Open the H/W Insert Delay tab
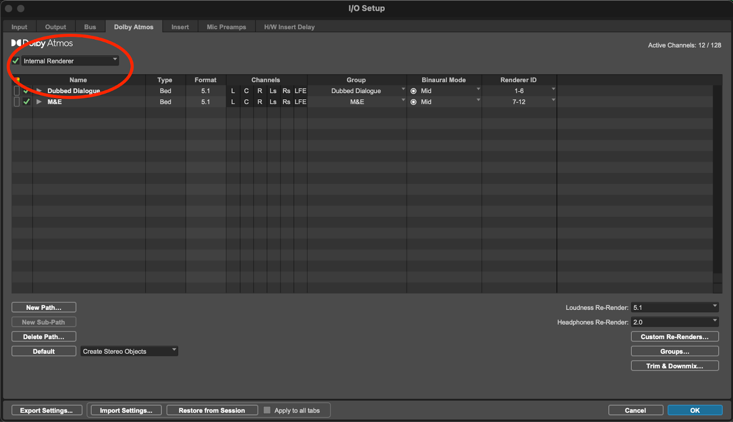The image size is (733, 422). pyautogui.click(x=290, y=27)
